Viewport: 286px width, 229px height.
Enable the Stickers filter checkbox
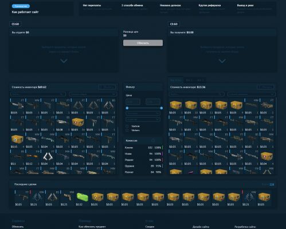tap(127, 131)
